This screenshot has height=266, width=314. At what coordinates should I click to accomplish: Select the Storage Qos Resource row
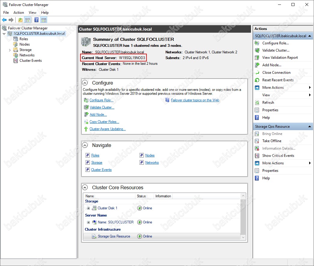click(162, 236)
